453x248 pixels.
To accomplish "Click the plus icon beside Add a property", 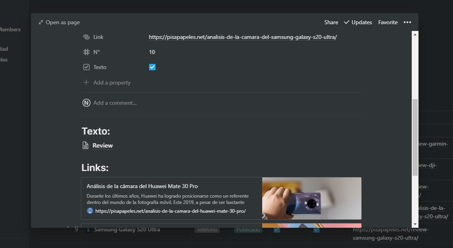I will pos(86,83).
